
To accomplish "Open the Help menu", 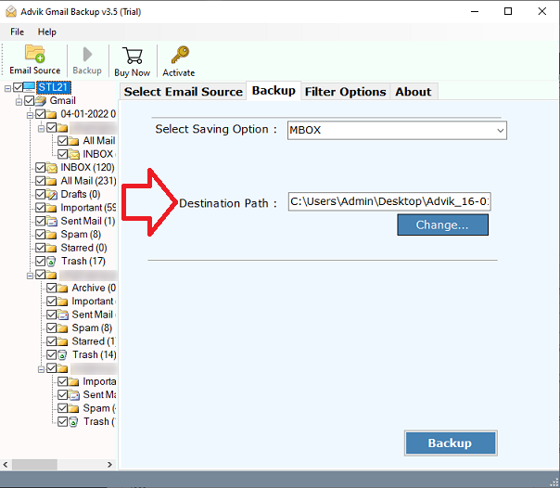I will click(47, 32).
